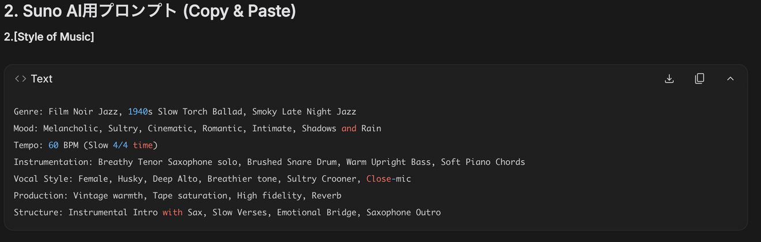
Task: Click the red Close- word
Action: (x=380, y=179)
